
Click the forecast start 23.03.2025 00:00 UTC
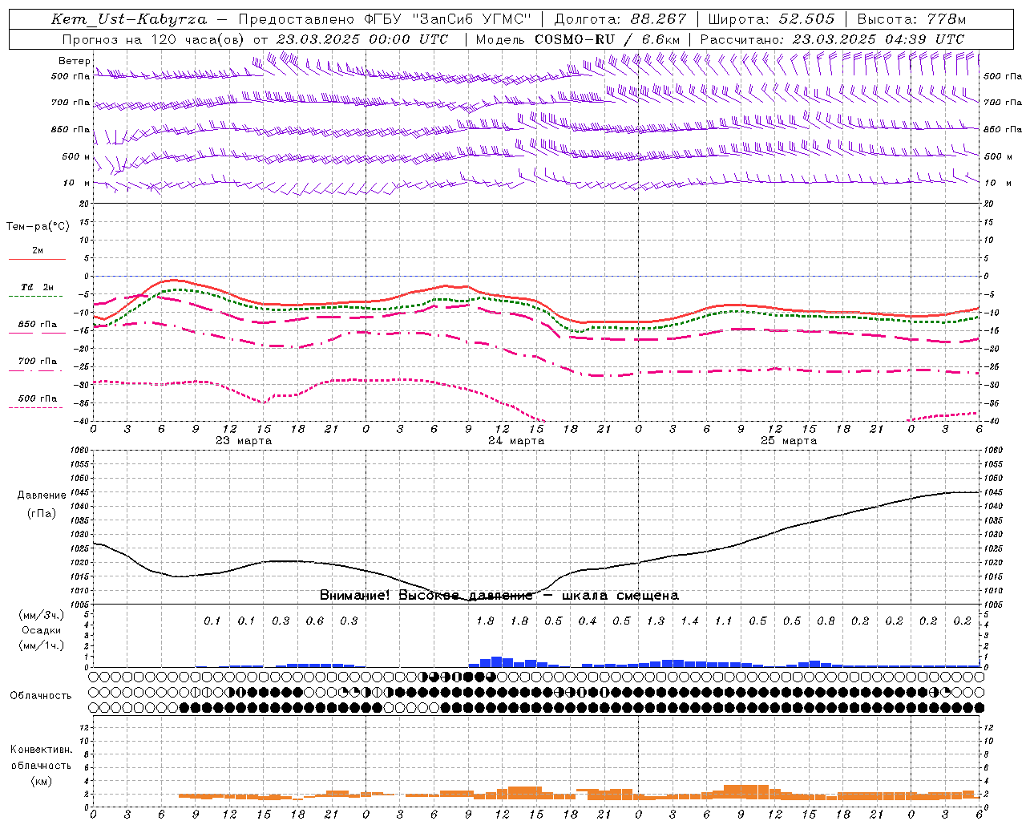[x=362, y=39]
